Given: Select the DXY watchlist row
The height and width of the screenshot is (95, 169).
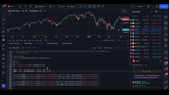Looking at the screenshot, I should [147, 20].
